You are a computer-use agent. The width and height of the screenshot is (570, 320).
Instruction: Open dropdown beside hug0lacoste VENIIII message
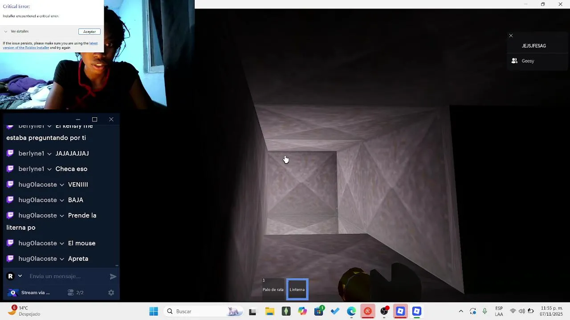(62, 185)
